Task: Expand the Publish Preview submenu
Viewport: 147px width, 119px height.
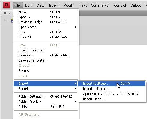Action: [x=46, y=102]
